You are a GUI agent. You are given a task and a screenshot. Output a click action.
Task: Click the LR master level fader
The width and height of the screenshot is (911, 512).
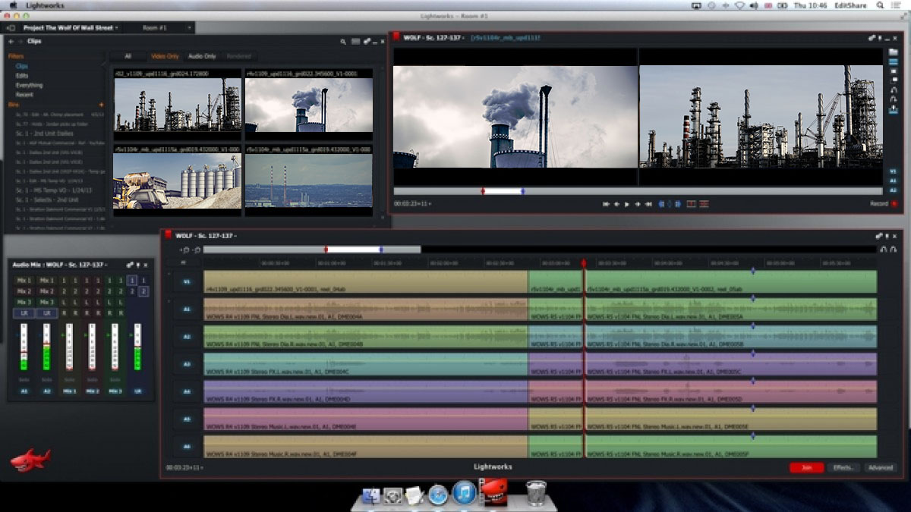point(137,347)
